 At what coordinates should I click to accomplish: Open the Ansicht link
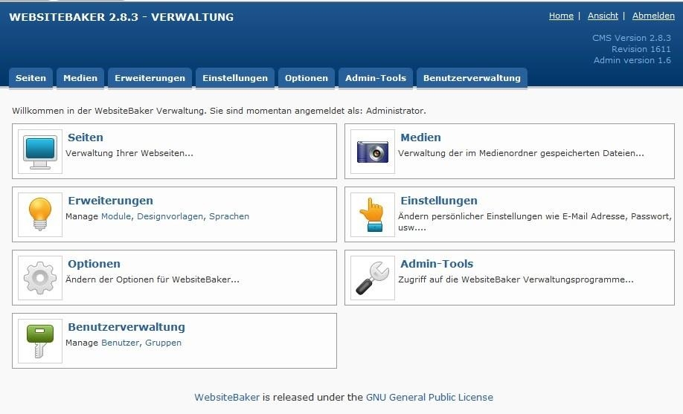pos(603,16)
